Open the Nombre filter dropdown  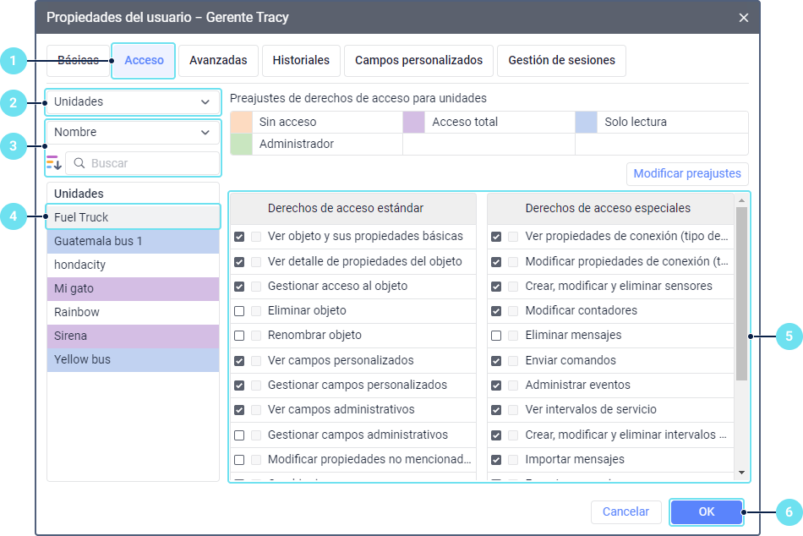click(133, 133)
